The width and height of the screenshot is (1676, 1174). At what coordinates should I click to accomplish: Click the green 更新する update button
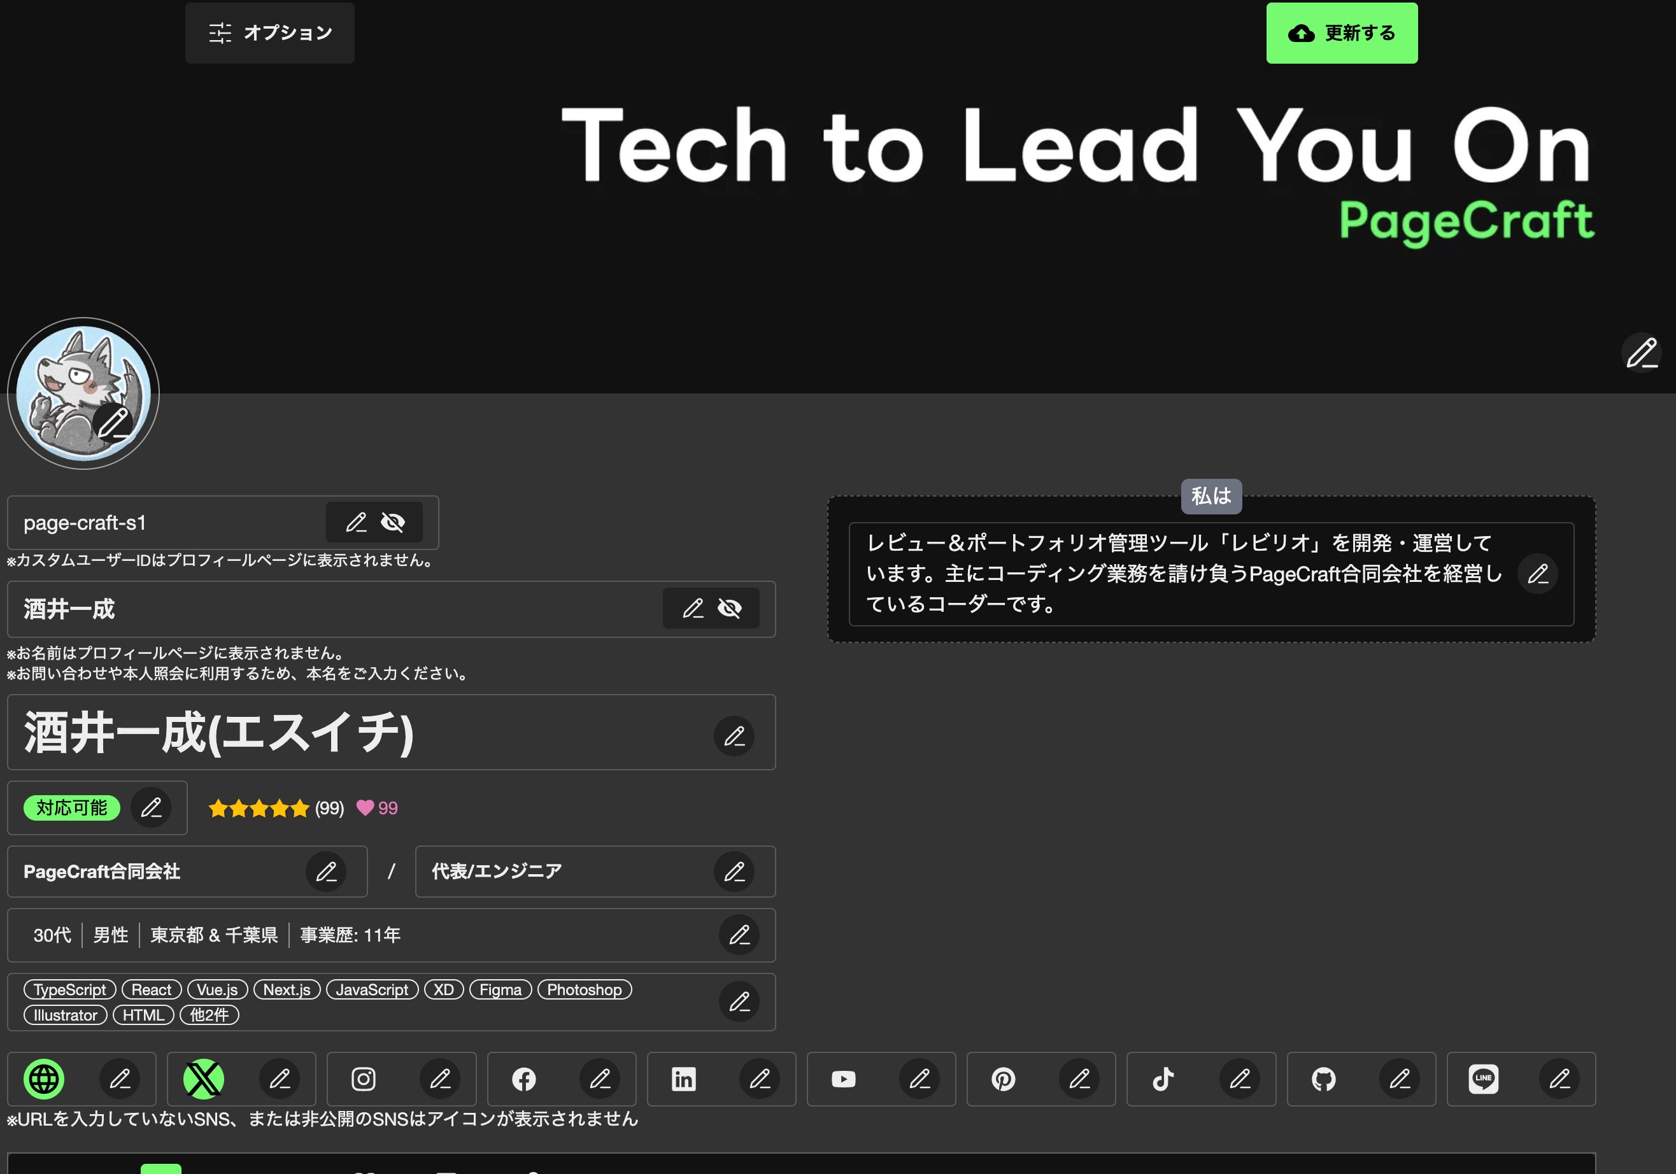coord(1341,33)
